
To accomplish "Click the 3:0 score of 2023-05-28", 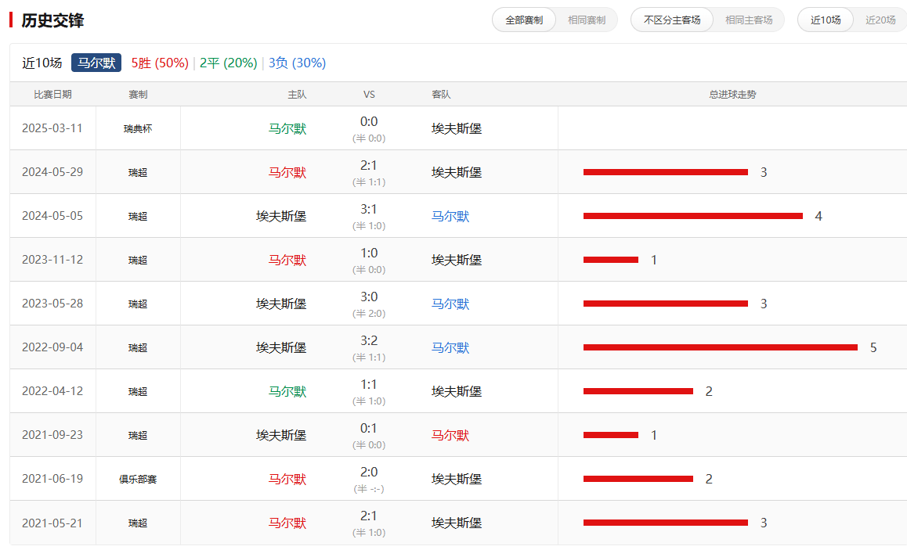I will click(369, 297).
